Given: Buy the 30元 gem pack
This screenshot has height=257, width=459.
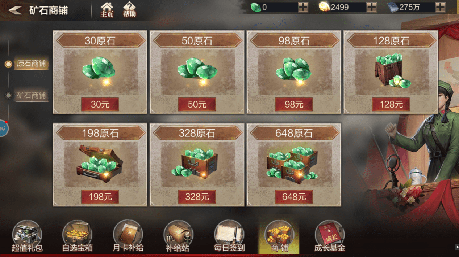Looking at the screenshot, I should (x=100, y=104).
